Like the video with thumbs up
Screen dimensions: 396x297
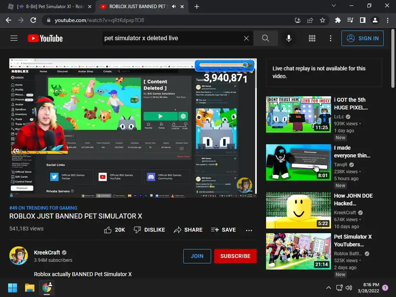[114, 230]
